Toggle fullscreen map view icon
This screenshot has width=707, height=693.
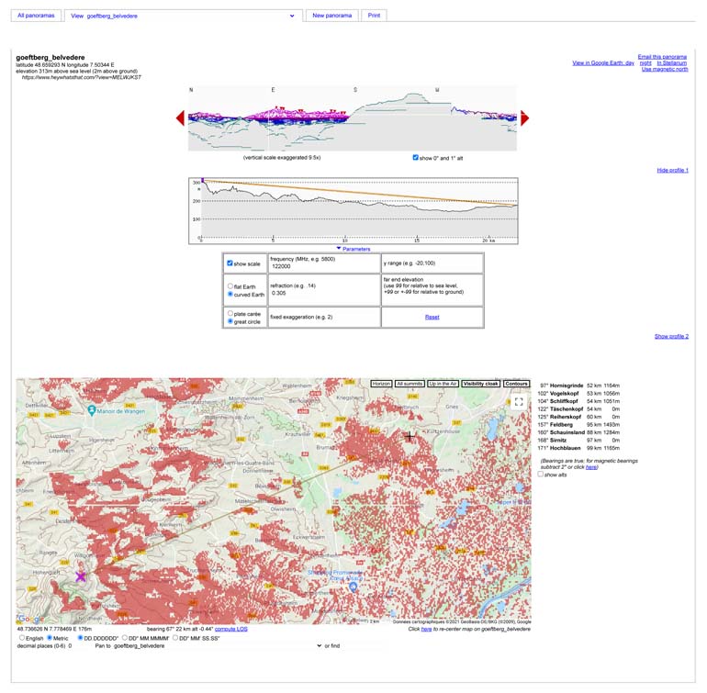[519, 401]
